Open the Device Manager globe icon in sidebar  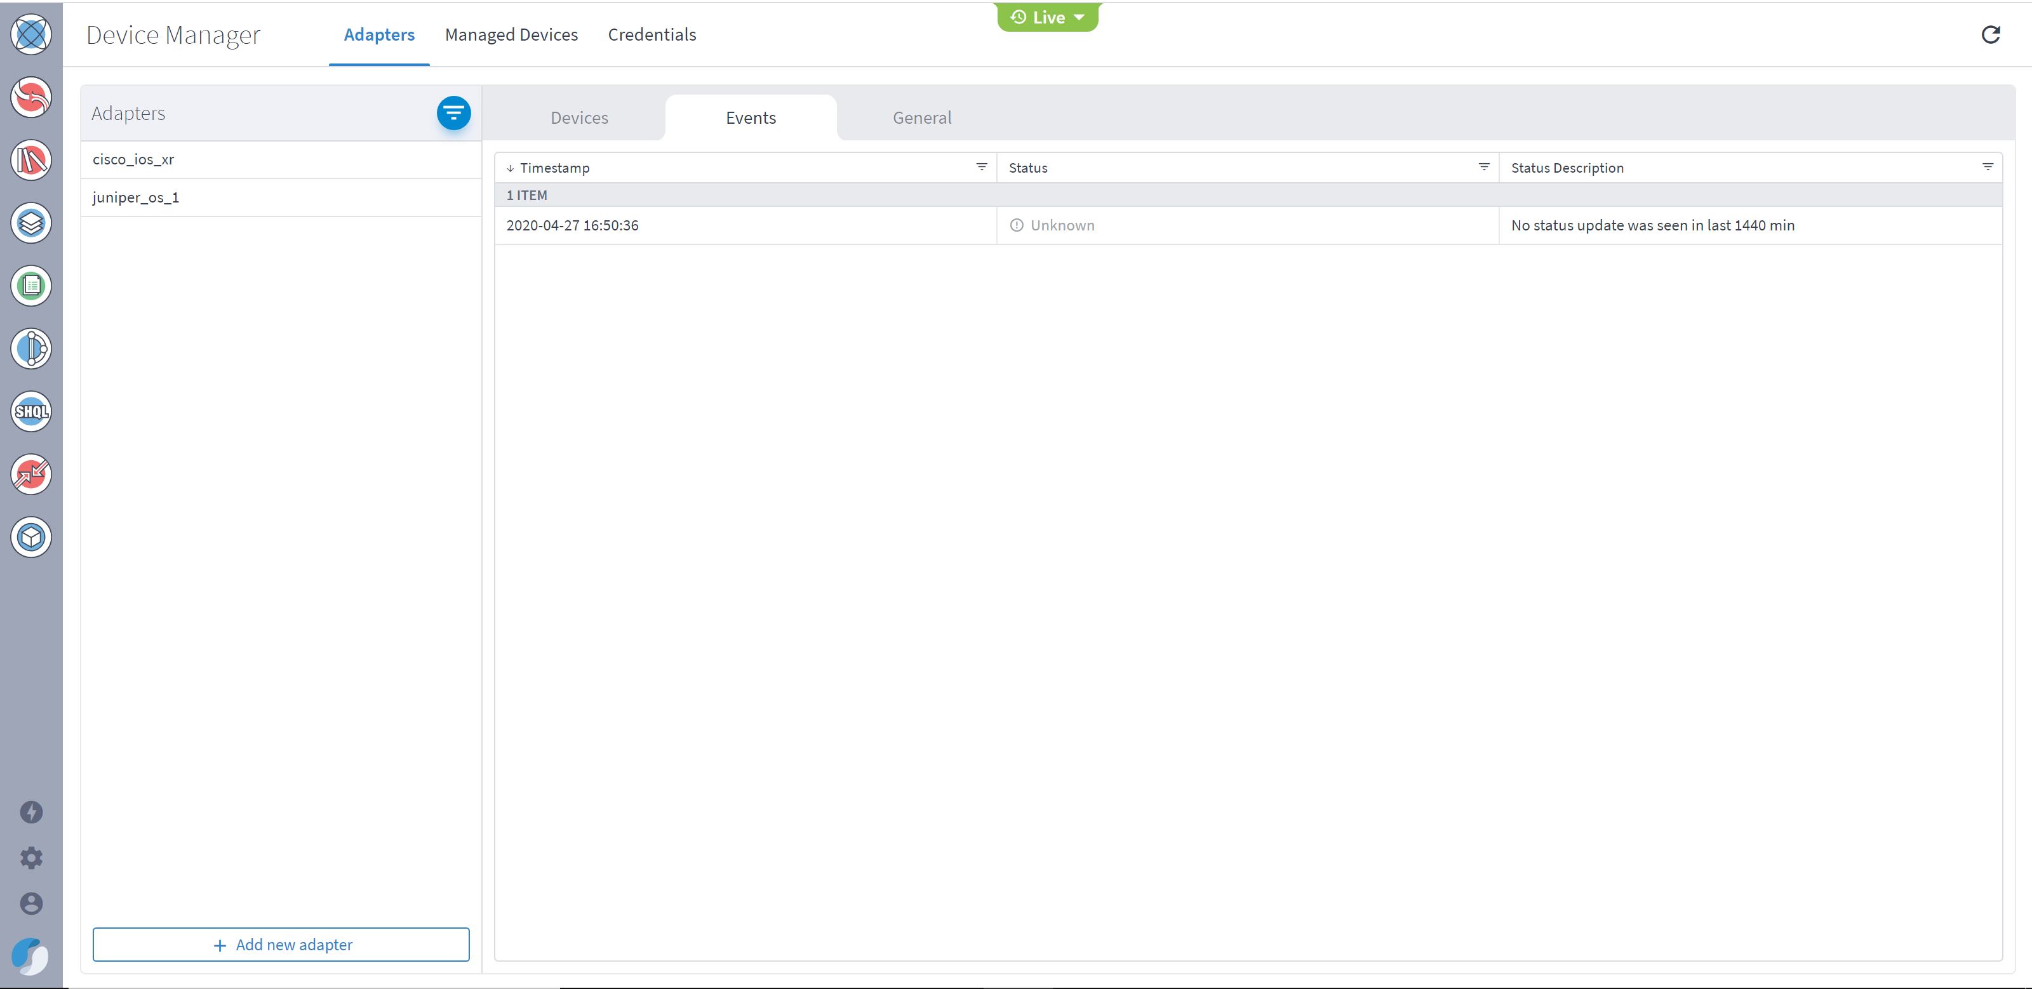coord(30,34)
